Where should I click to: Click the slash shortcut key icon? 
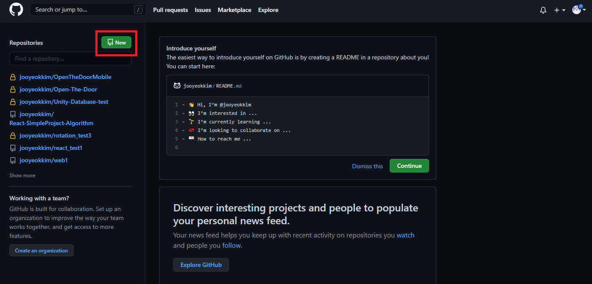138,9
